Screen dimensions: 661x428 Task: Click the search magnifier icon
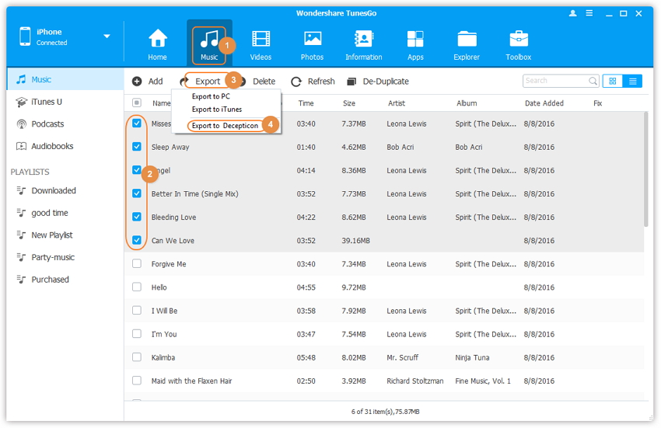pyautogui.click(x=593, y=81)
